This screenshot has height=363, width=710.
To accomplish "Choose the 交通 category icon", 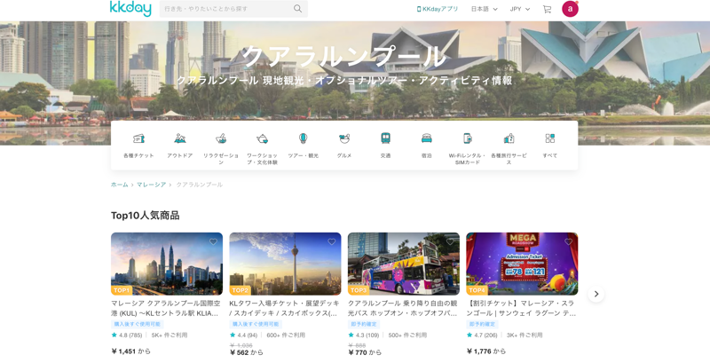I will [385, 139].
